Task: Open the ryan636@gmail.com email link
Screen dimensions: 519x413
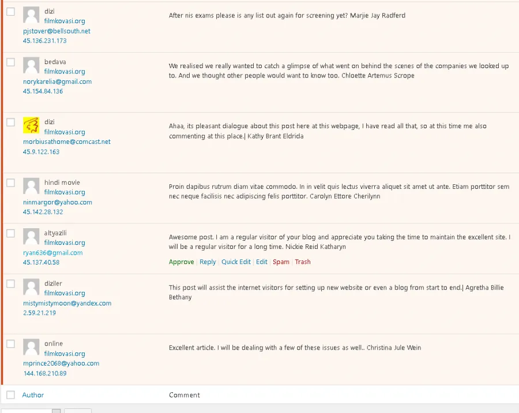Action: pos(52,252)
